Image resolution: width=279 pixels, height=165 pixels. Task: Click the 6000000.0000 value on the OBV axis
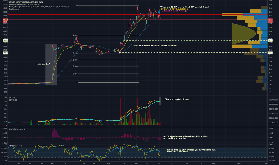coord(273,113)
